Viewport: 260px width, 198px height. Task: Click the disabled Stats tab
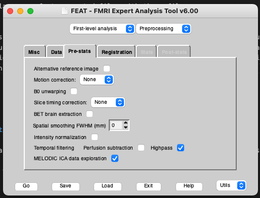(146, 52)
